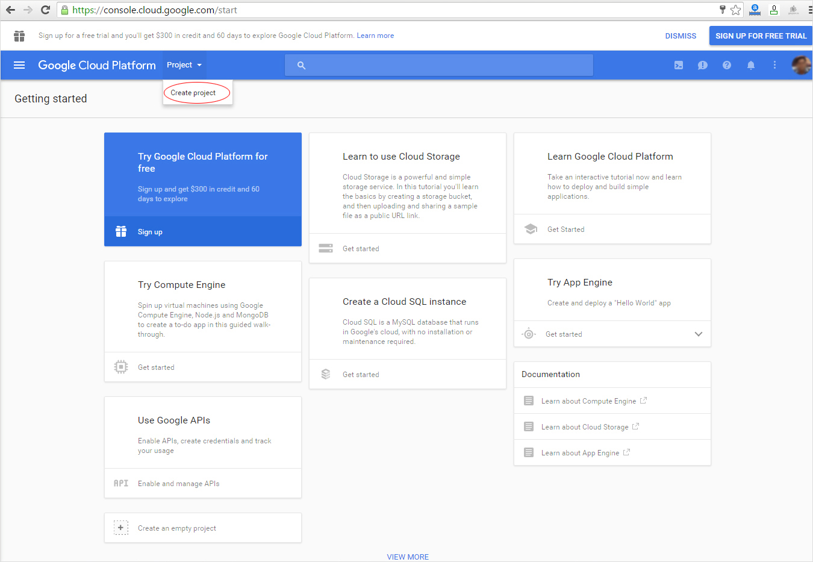Image resolution: width=813 pixels, height=562 pixels.
Task: Click document icon beside Learn about Cloud Storage
Action: pos(529,426)
